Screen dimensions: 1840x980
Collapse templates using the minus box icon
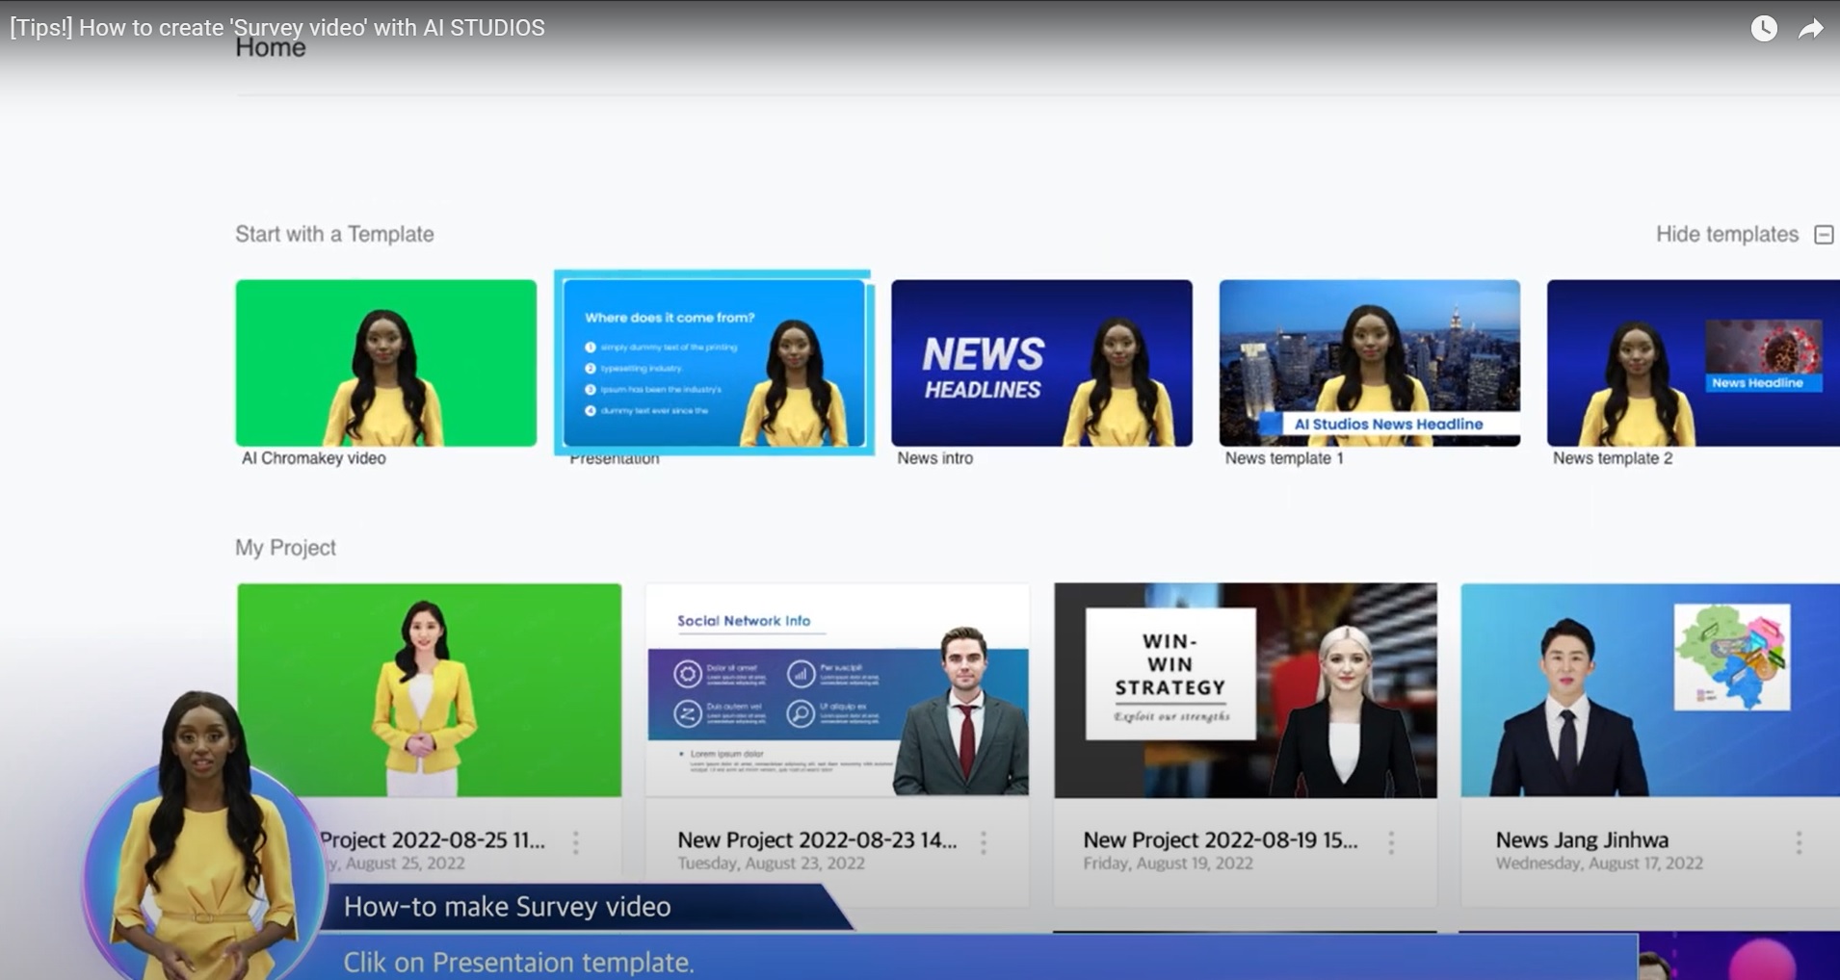click(x=1824, y=235)
